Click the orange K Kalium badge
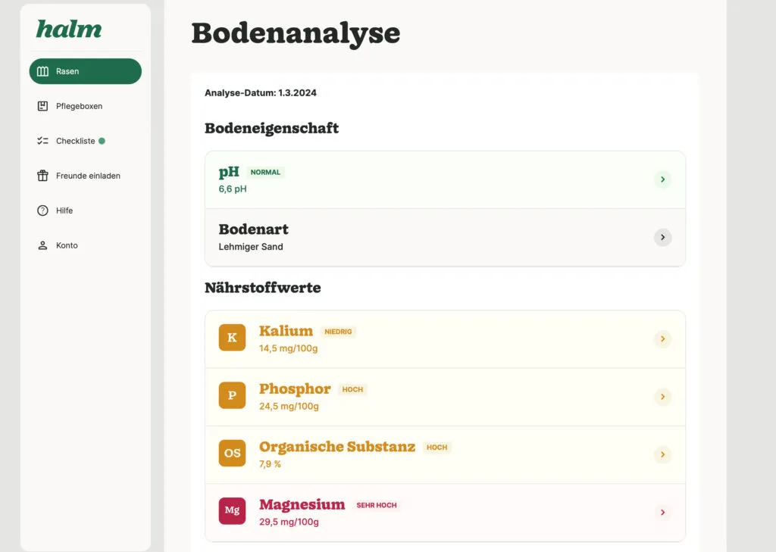The width and height of the screenshot is (776, 552). click(x=232, y=338)
